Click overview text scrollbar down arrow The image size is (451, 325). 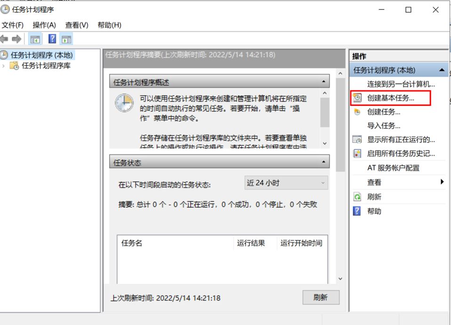tap(325, 143)
